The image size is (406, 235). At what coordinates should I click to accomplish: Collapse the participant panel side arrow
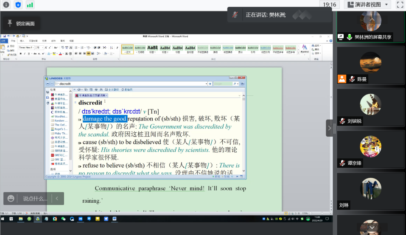click(x=329, y=128)
